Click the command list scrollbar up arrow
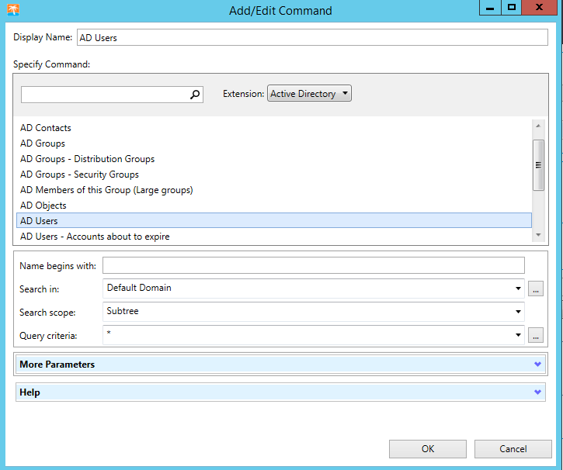This screenshot has width=563, height=470. 538,126
